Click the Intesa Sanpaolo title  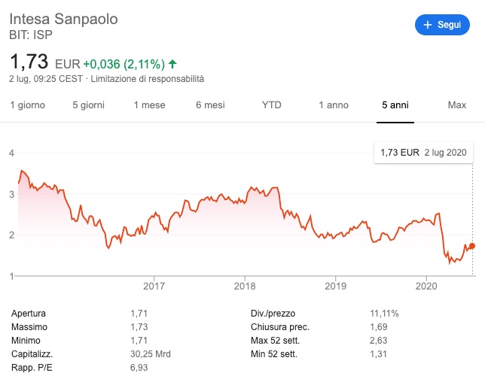click(x=63, y=19)
